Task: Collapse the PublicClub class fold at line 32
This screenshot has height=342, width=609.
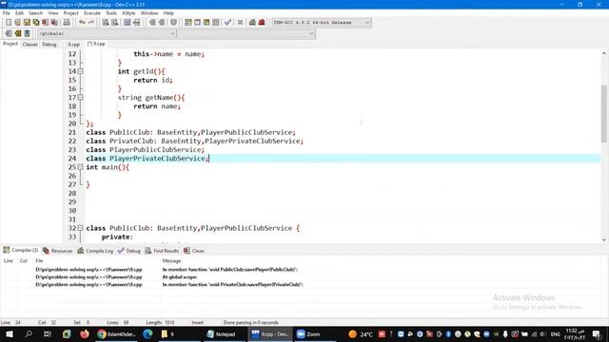Action: (80, 228)
